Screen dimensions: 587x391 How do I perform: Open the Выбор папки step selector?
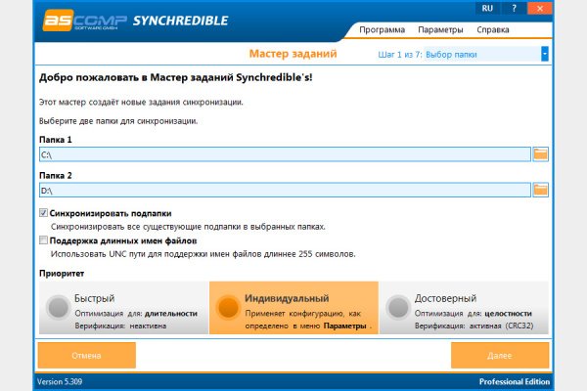(x=486, y=55)
